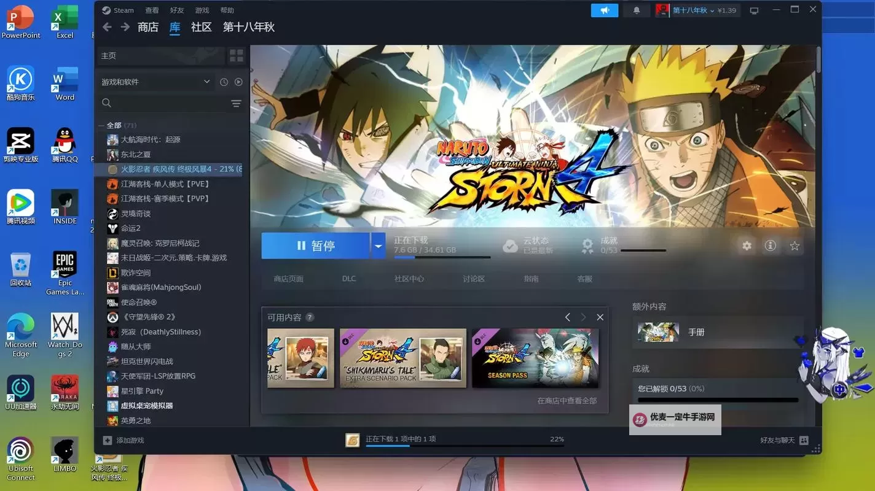Click the main panel vertical scrollbar
This screenshot has height=491, width=875.
818,60
